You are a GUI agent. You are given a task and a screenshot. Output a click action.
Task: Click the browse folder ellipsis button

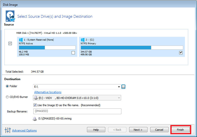click(123, 87)
